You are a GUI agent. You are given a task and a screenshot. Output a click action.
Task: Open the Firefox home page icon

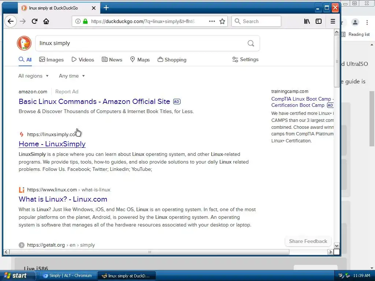46,21
